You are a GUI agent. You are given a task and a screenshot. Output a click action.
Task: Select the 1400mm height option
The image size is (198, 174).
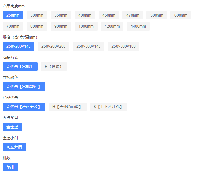138,26
